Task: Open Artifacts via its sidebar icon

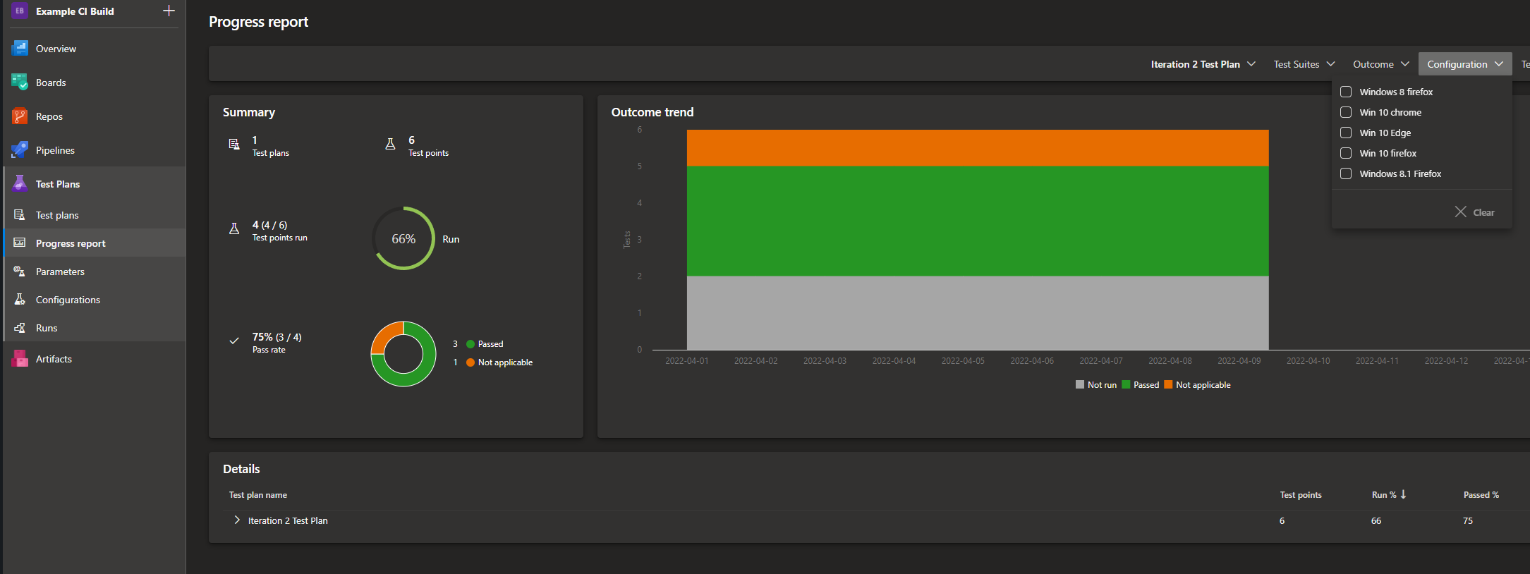Action: pos(20,359)
